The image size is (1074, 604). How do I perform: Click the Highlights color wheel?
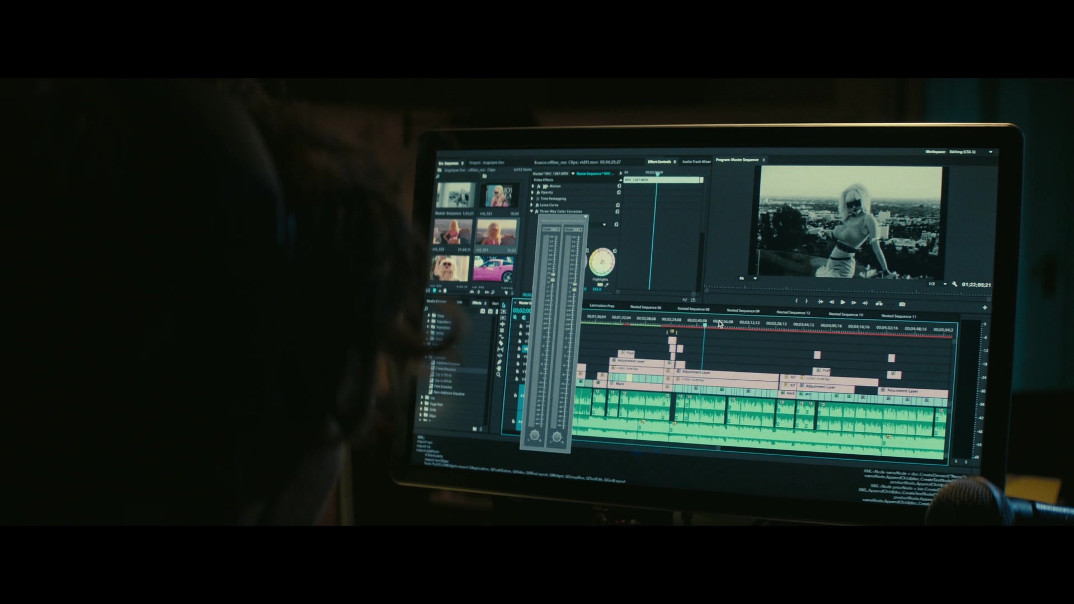pyautogui.click(x=602, y=262)
